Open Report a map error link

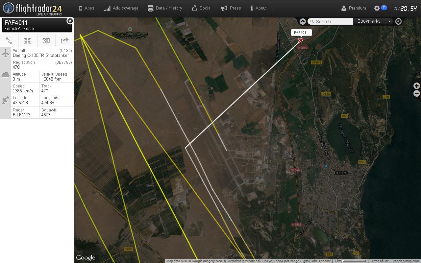click(406, 261)
